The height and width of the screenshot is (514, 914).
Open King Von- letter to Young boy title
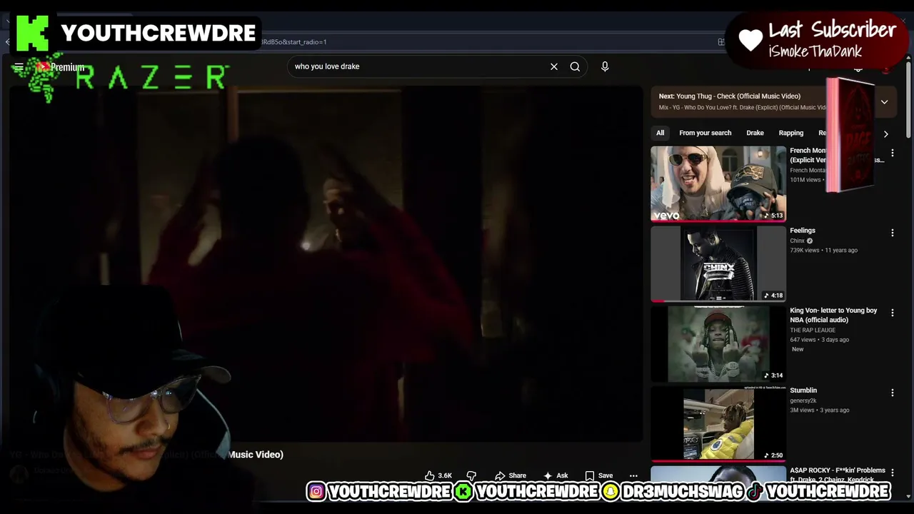pyautogui.click(x=833, y=315)
